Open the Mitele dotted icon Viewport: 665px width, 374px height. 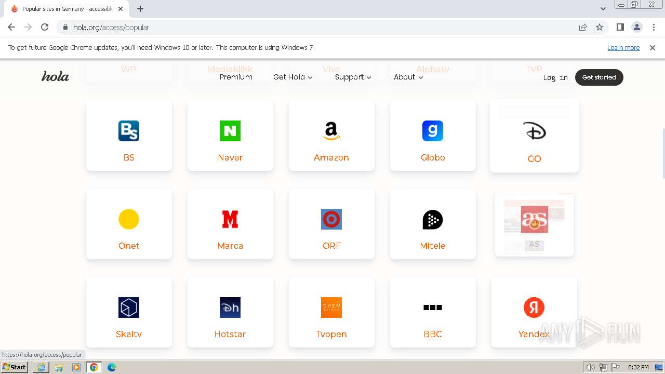click(433, 219)
